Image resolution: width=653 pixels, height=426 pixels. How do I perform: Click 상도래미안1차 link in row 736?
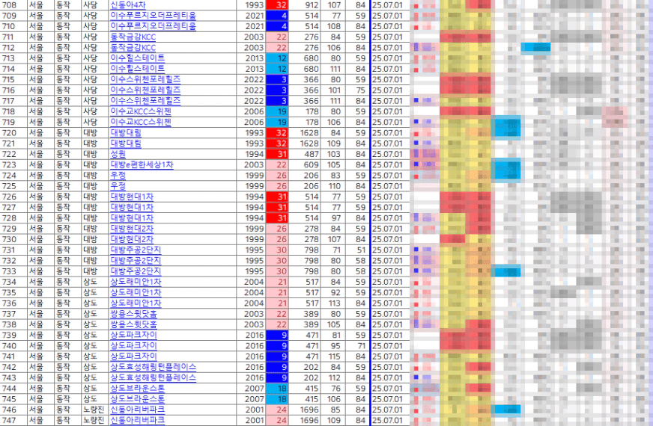coord(136,303)
